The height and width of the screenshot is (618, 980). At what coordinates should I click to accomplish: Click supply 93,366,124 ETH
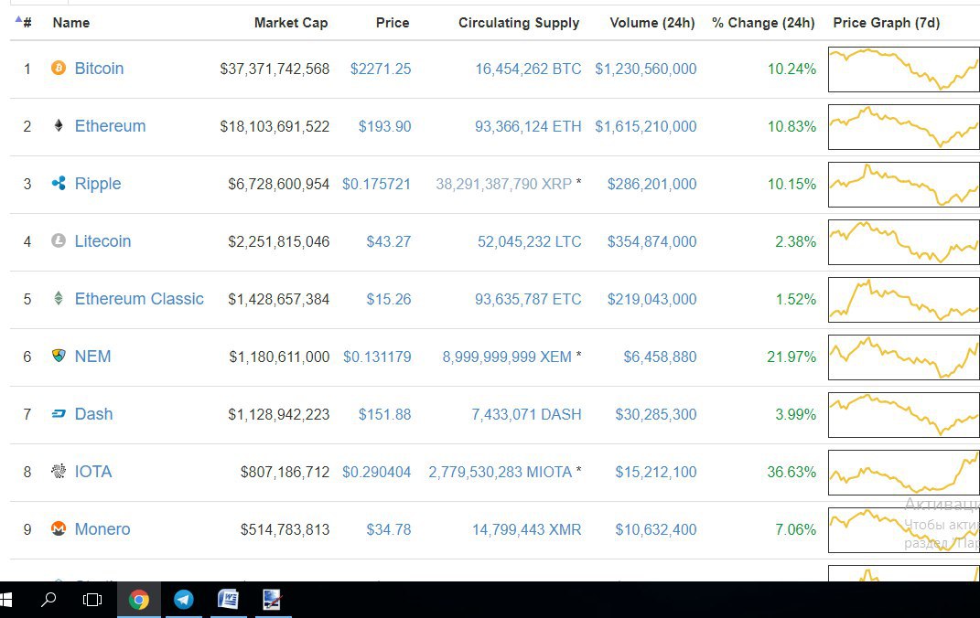click(528, 126)
